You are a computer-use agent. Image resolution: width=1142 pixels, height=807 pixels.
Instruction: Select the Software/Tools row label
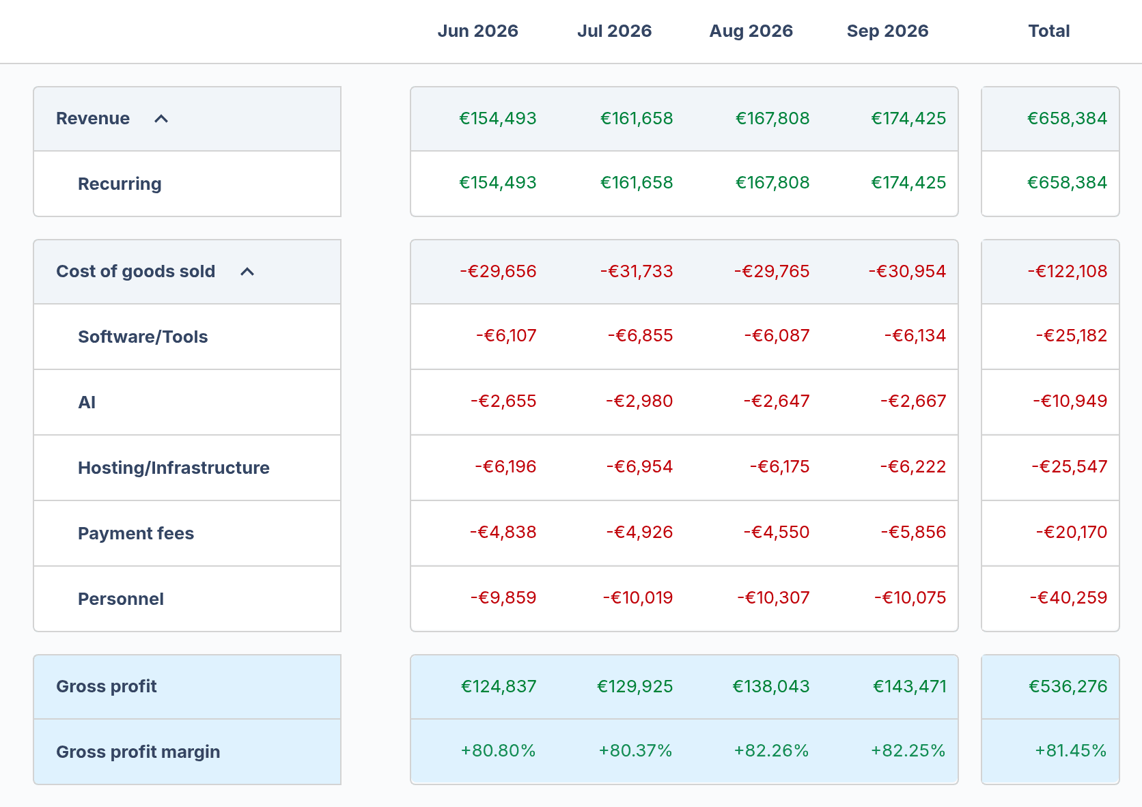143,337
